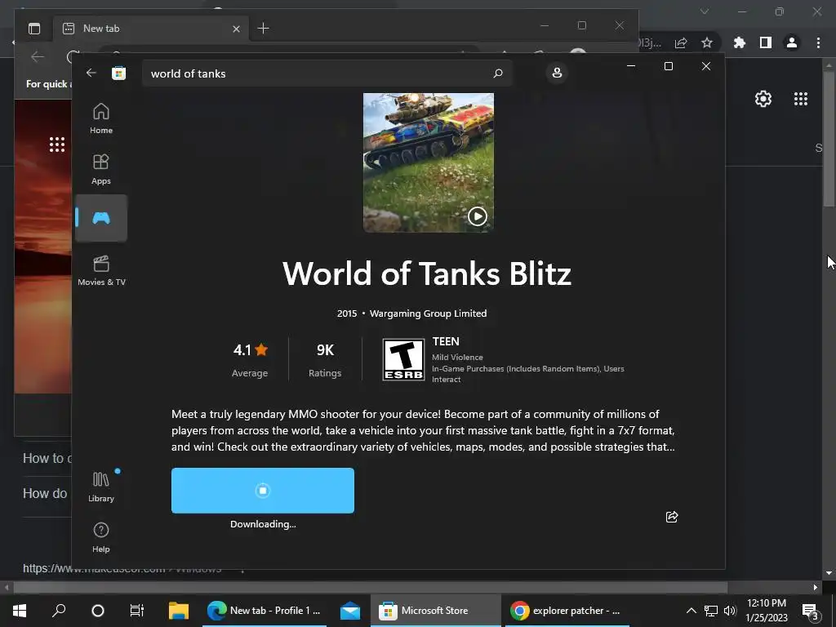
Task: Open Chrome three-dot menu
Action: (x=818, y=42)
